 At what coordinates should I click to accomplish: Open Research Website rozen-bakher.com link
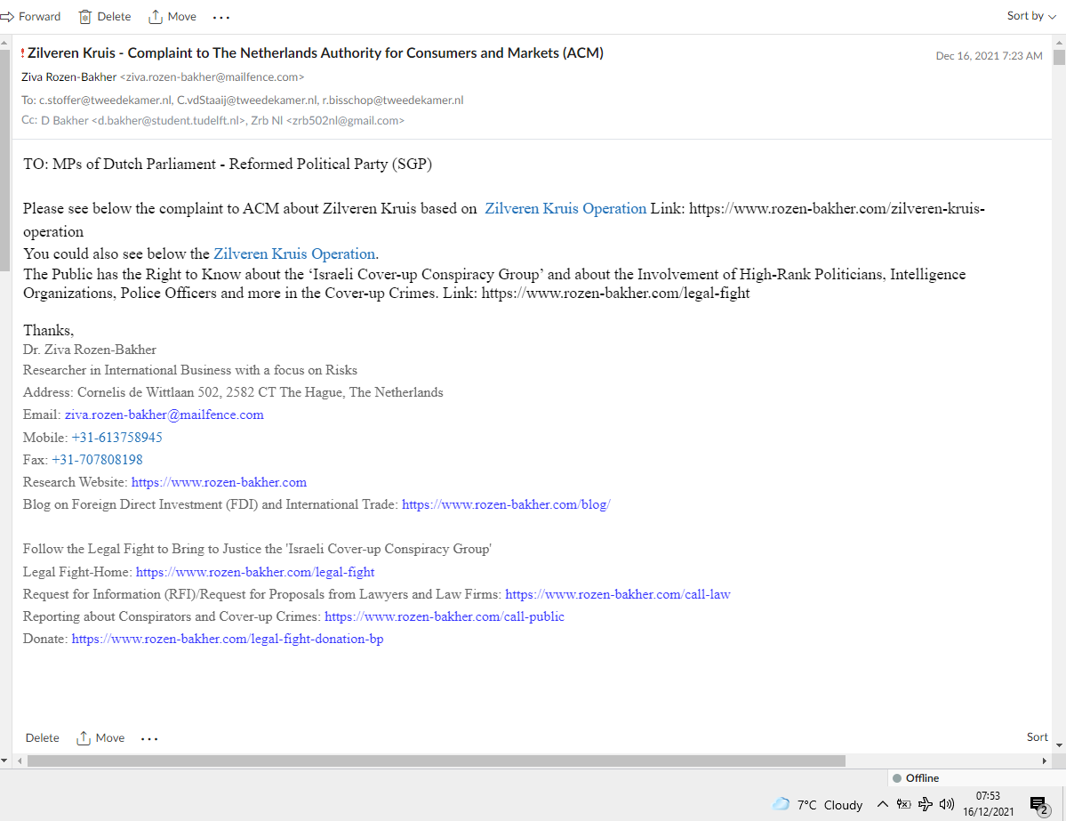[x=219, y=482]
